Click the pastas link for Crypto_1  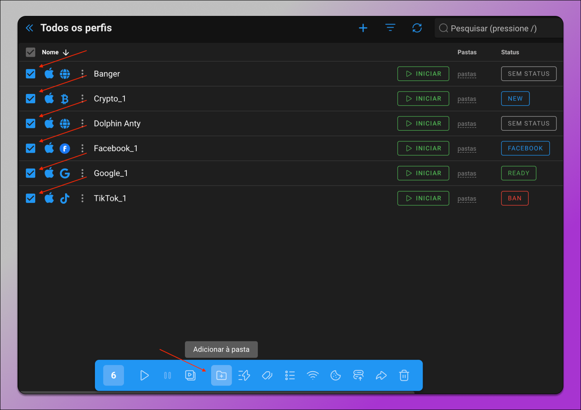pos(467,99)
